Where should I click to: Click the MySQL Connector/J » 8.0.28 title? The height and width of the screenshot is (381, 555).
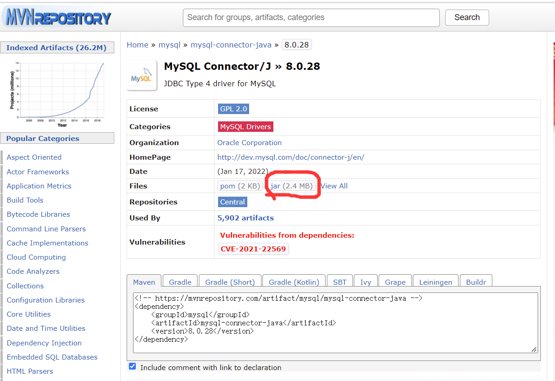pos(242,67)
